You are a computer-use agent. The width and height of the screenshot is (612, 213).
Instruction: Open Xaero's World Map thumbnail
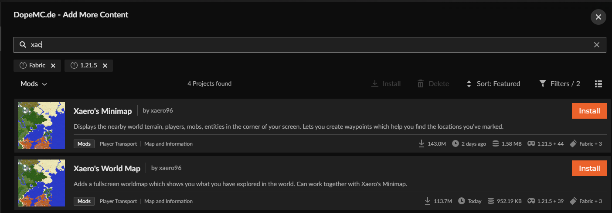[41, 183]
